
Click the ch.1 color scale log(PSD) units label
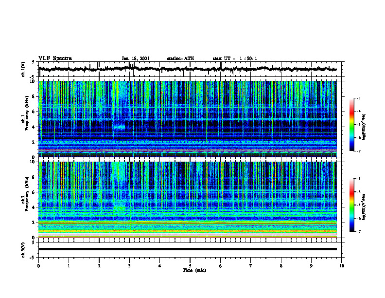(x=364, y=127)
